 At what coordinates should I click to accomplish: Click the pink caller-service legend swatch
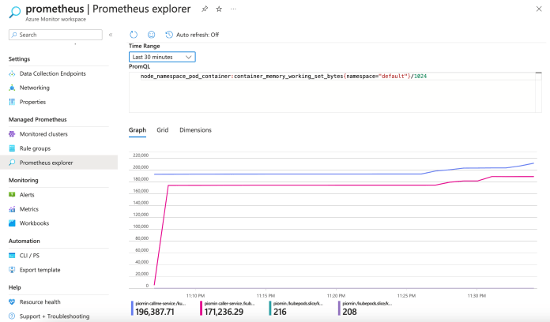pyautogui.click(x=201, y=309)
